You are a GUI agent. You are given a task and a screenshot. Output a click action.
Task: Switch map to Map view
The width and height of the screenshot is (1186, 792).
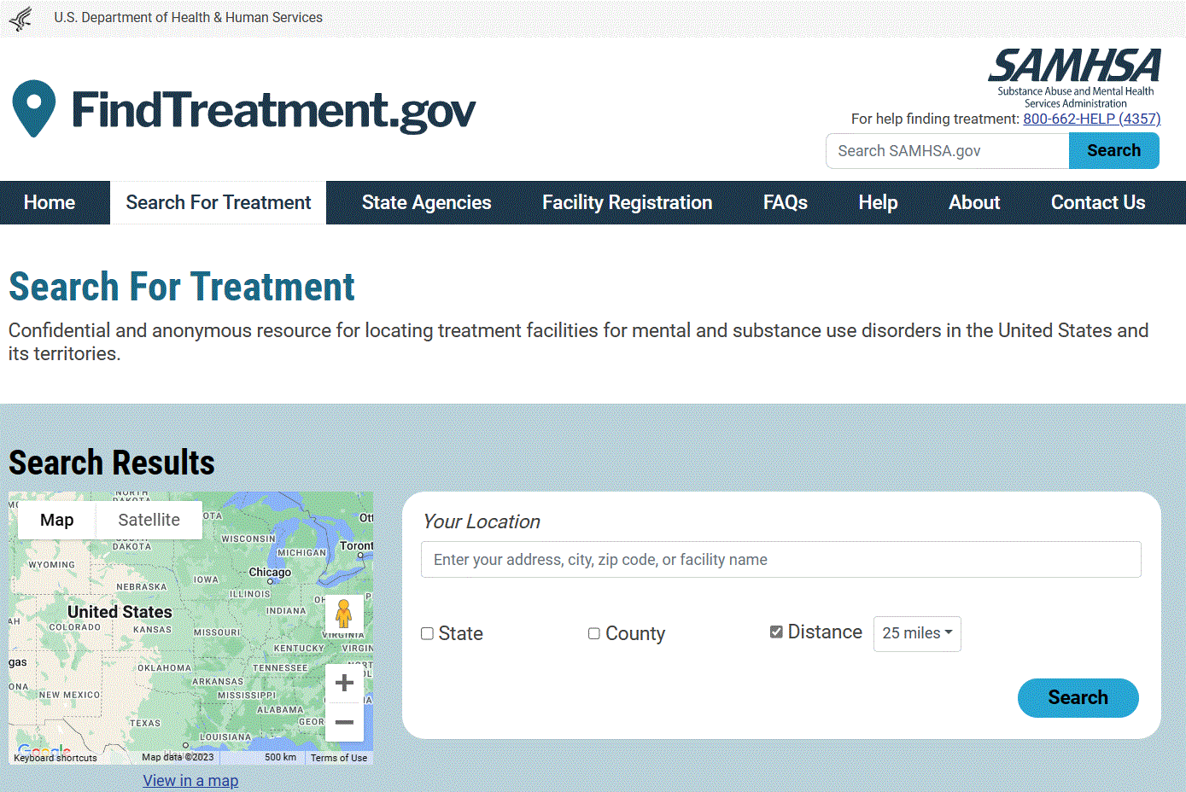click(56, 520)
